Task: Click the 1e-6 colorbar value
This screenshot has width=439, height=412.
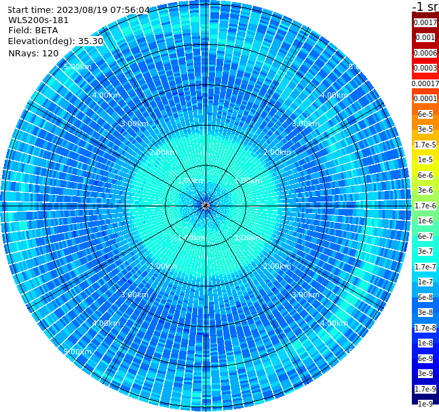Action: click(x=425, y=221)
